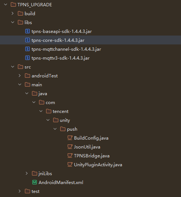181x197 pixels.
Task: Collapse the libs folder chevron
Action: (13, 22)
